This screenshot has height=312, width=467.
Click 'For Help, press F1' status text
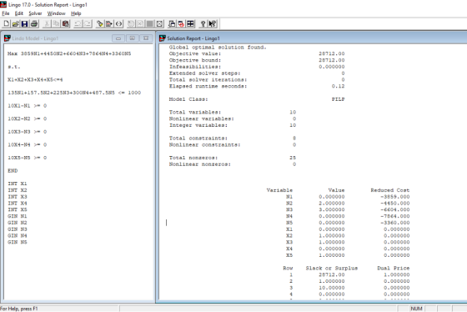point(19,309)
